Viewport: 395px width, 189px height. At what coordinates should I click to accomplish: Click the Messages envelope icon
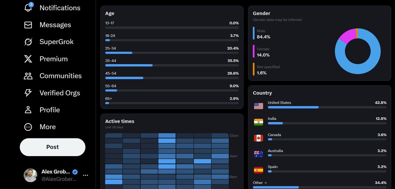pos(28,25)
